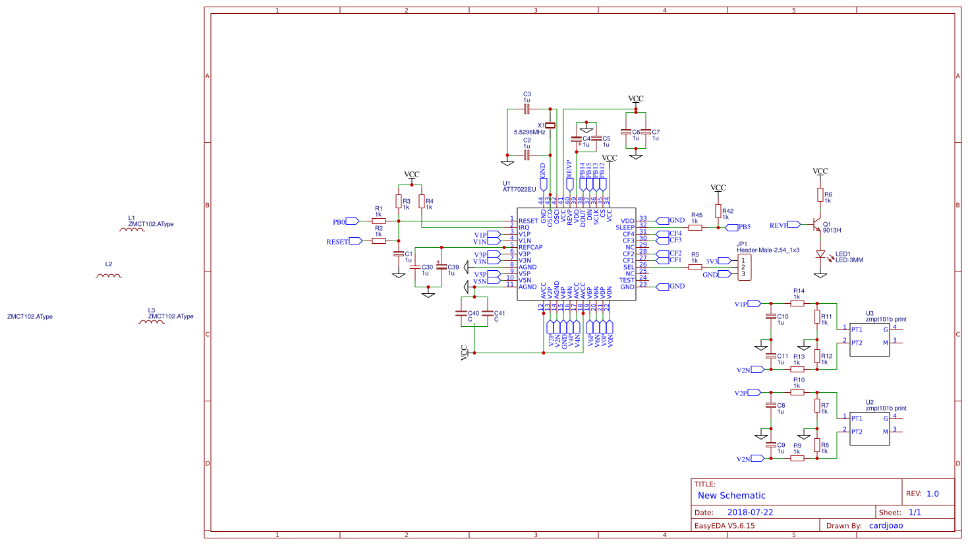Click the crystal X1 5.5296MHz symbol
This screenshot has height=545, width=968.
[549, 126]
